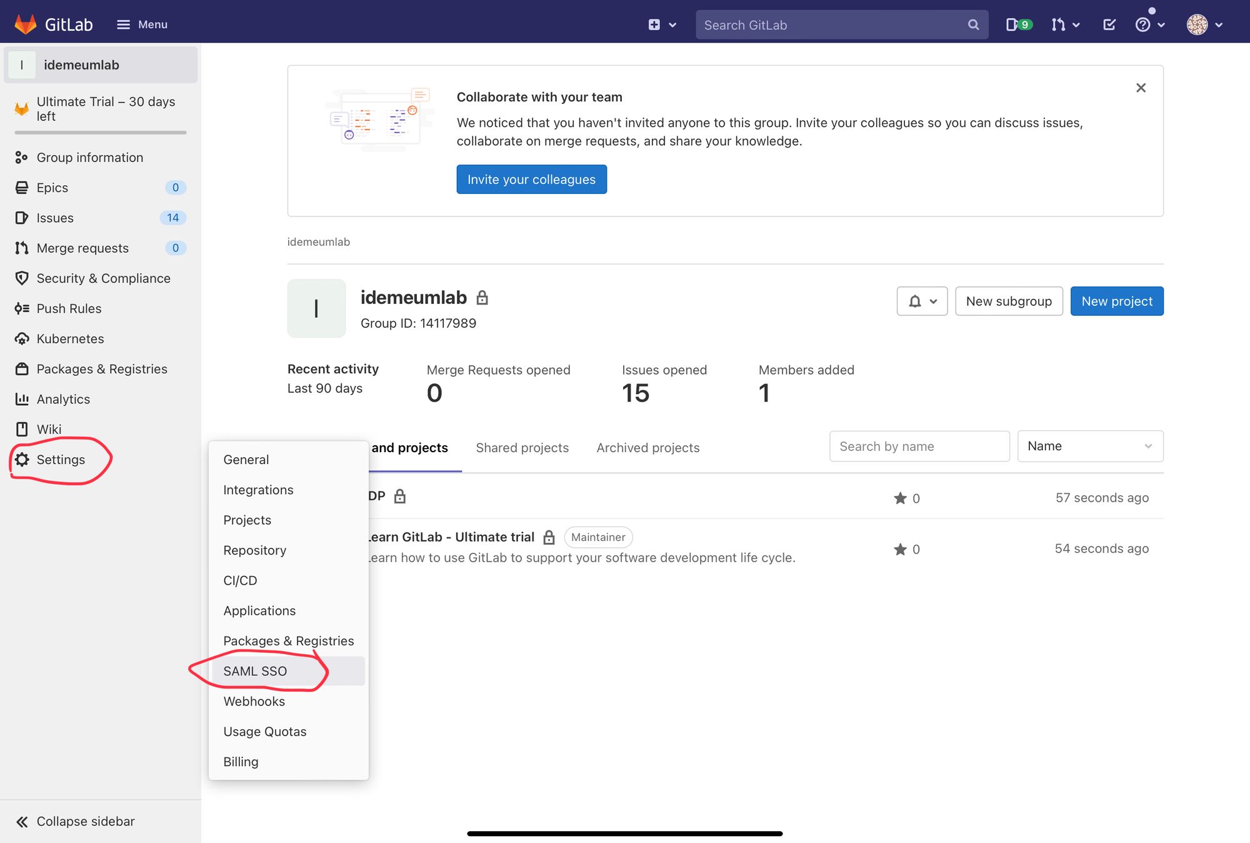Click Ultimate Trial 30 days left

(101, 109)
